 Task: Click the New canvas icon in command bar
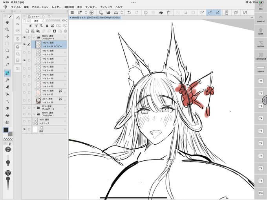click(x=101, y=13)
